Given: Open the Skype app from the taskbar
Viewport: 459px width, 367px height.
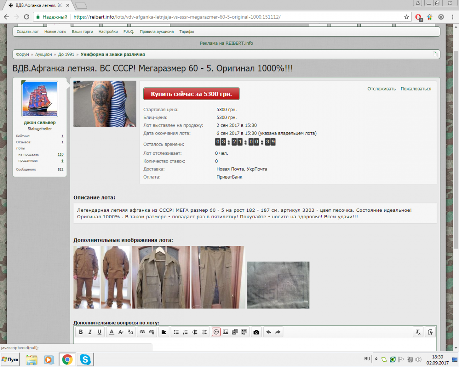Looking at the screenshot, I should click(85, 359).
